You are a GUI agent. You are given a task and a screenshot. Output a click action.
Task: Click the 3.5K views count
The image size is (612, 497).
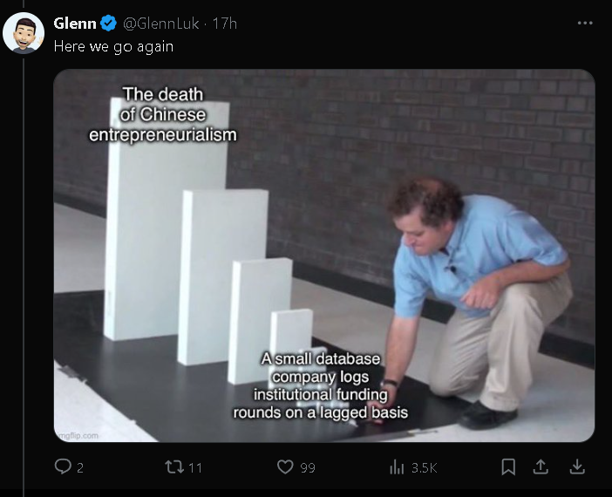pyautogui.click(x=424, y=468)
